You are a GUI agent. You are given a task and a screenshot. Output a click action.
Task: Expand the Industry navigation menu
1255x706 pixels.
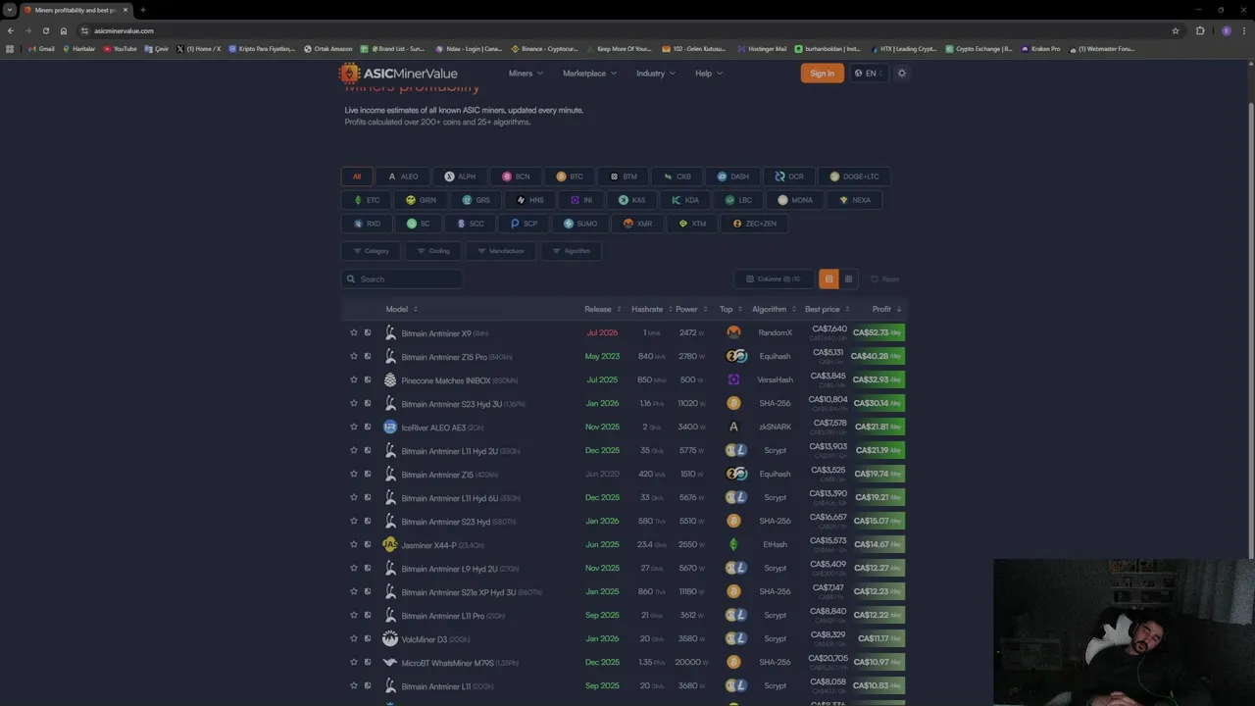[656, 73]
